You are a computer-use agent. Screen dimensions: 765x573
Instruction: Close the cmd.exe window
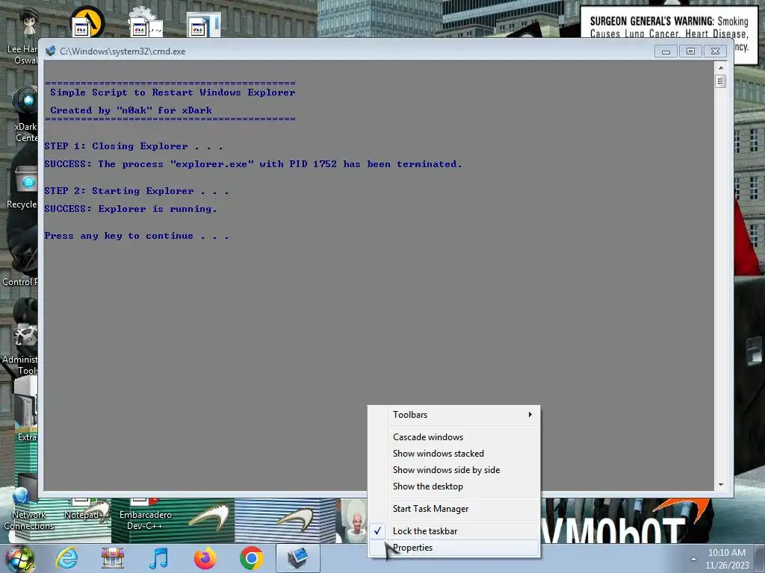pyautogui.click(x=715, y=51)
